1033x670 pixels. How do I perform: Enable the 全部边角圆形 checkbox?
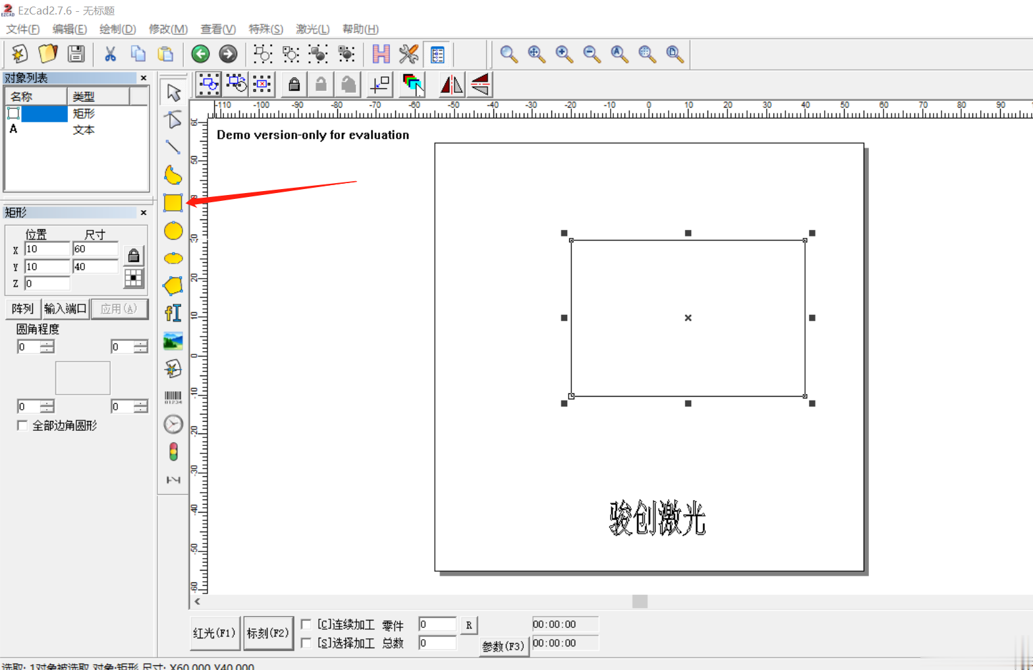coord(22,426)
